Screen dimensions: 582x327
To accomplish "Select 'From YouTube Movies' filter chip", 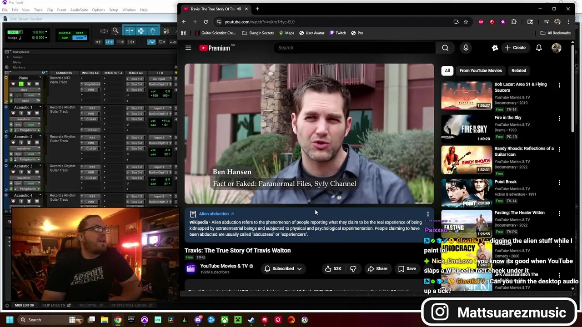I will [481, 70].
